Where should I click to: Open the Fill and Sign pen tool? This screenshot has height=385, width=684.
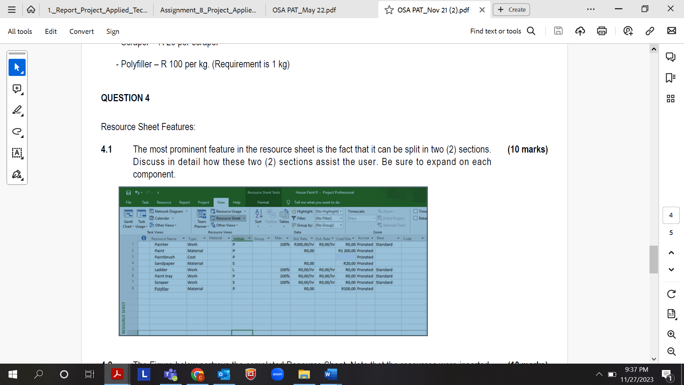pos(17,175)
